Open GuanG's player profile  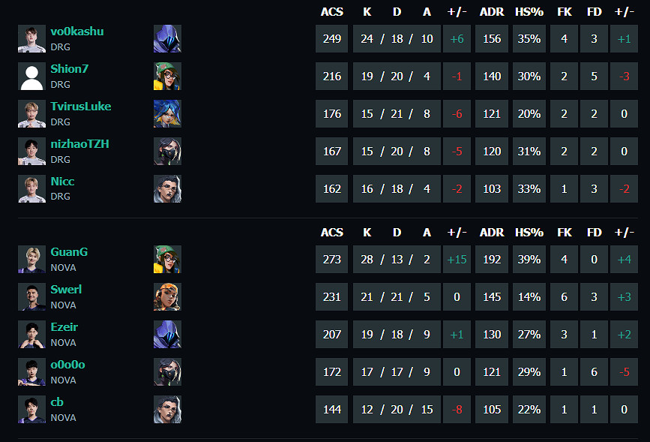point(67,252)
